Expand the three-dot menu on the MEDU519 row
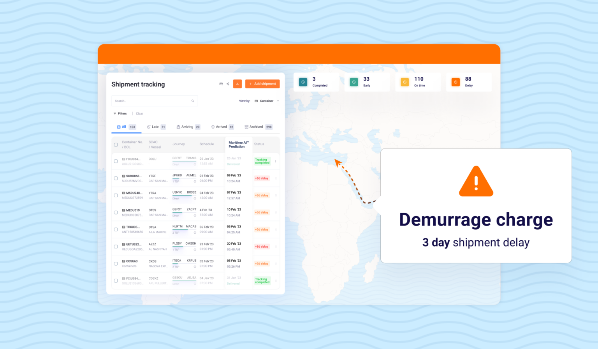 (276, 212)
